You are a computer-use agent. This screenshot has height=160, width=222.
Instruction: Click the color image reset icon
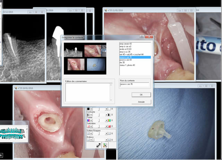pyautogui.click(x=105, y=145)
